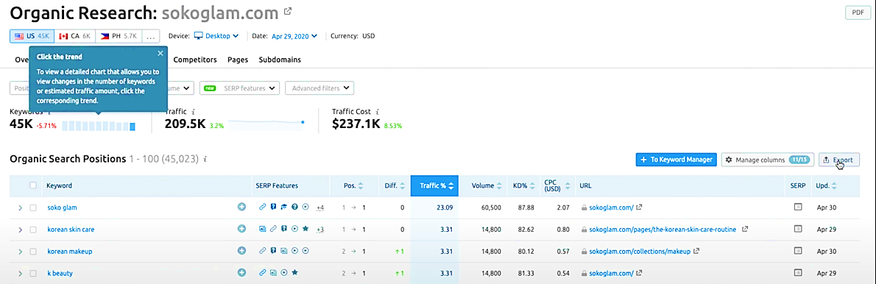The height and width of the screenshot is (284, 876).
Task: Open the Date Apr 29, 2020 dropdown
Action: coord(294,36)
